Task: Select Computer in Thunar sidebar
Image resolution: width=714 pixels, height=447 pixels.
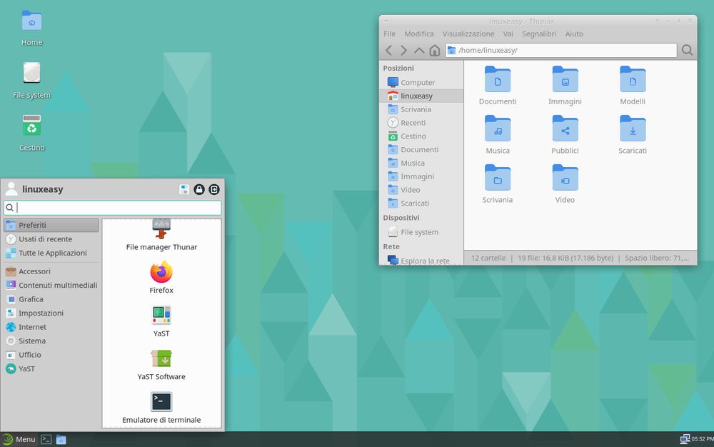Action: click(421, 82)
